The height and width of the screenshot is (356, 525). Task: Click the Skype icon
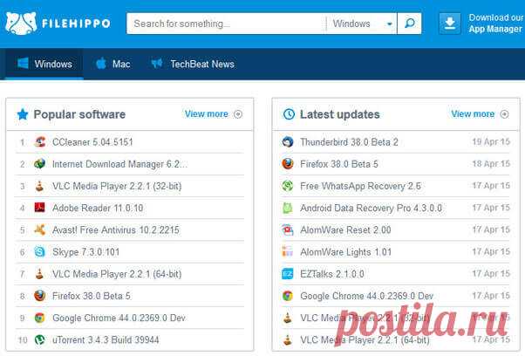(40, 252)
